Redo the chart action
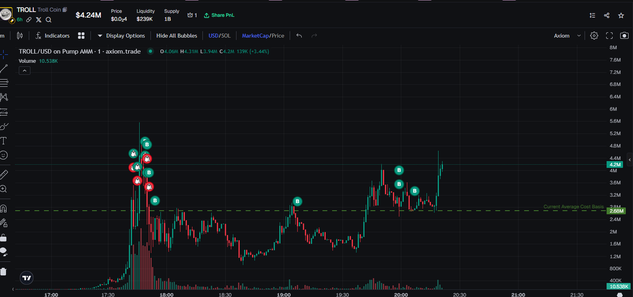The height and width of the screenshot is (297, 633). coord(314,36)
